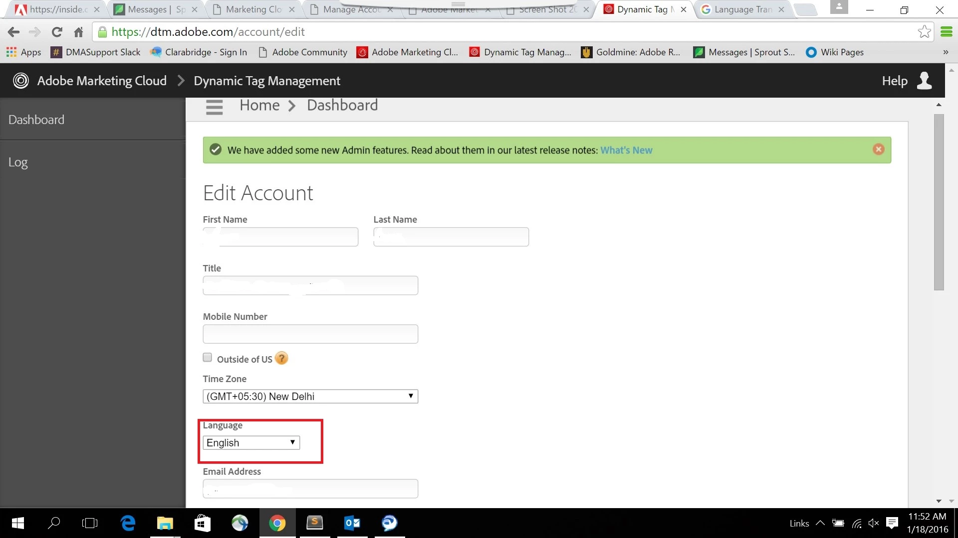Click the question mark help icon by Outside of US
This screenshot has width=958, height=538.
tap(281, 359)
